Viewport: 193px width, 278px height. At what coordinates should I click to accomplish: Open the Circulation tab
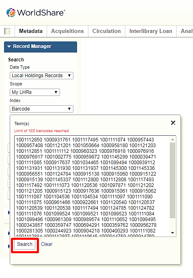tap(107, 31)
